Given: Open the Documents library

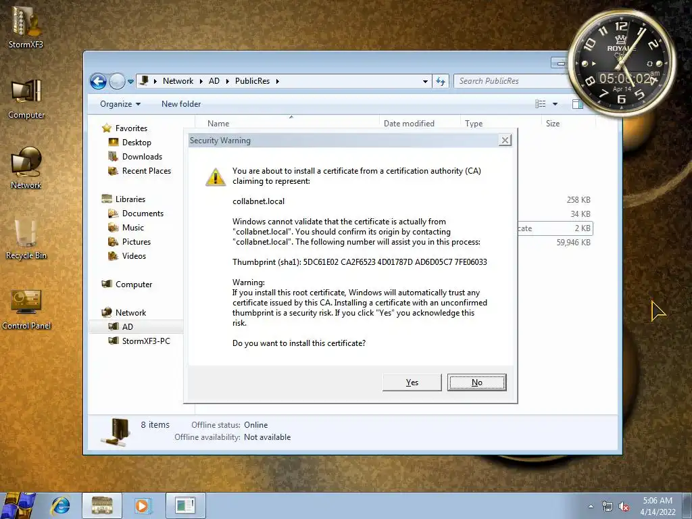Looking at the screenshot, I should [x=143, y=213].
